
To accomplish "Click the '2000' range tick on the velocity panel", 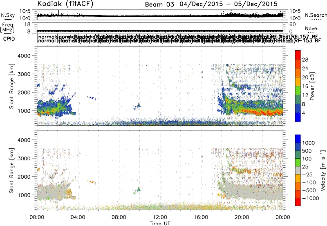I will pyautogui.click(x=24, y=177).
